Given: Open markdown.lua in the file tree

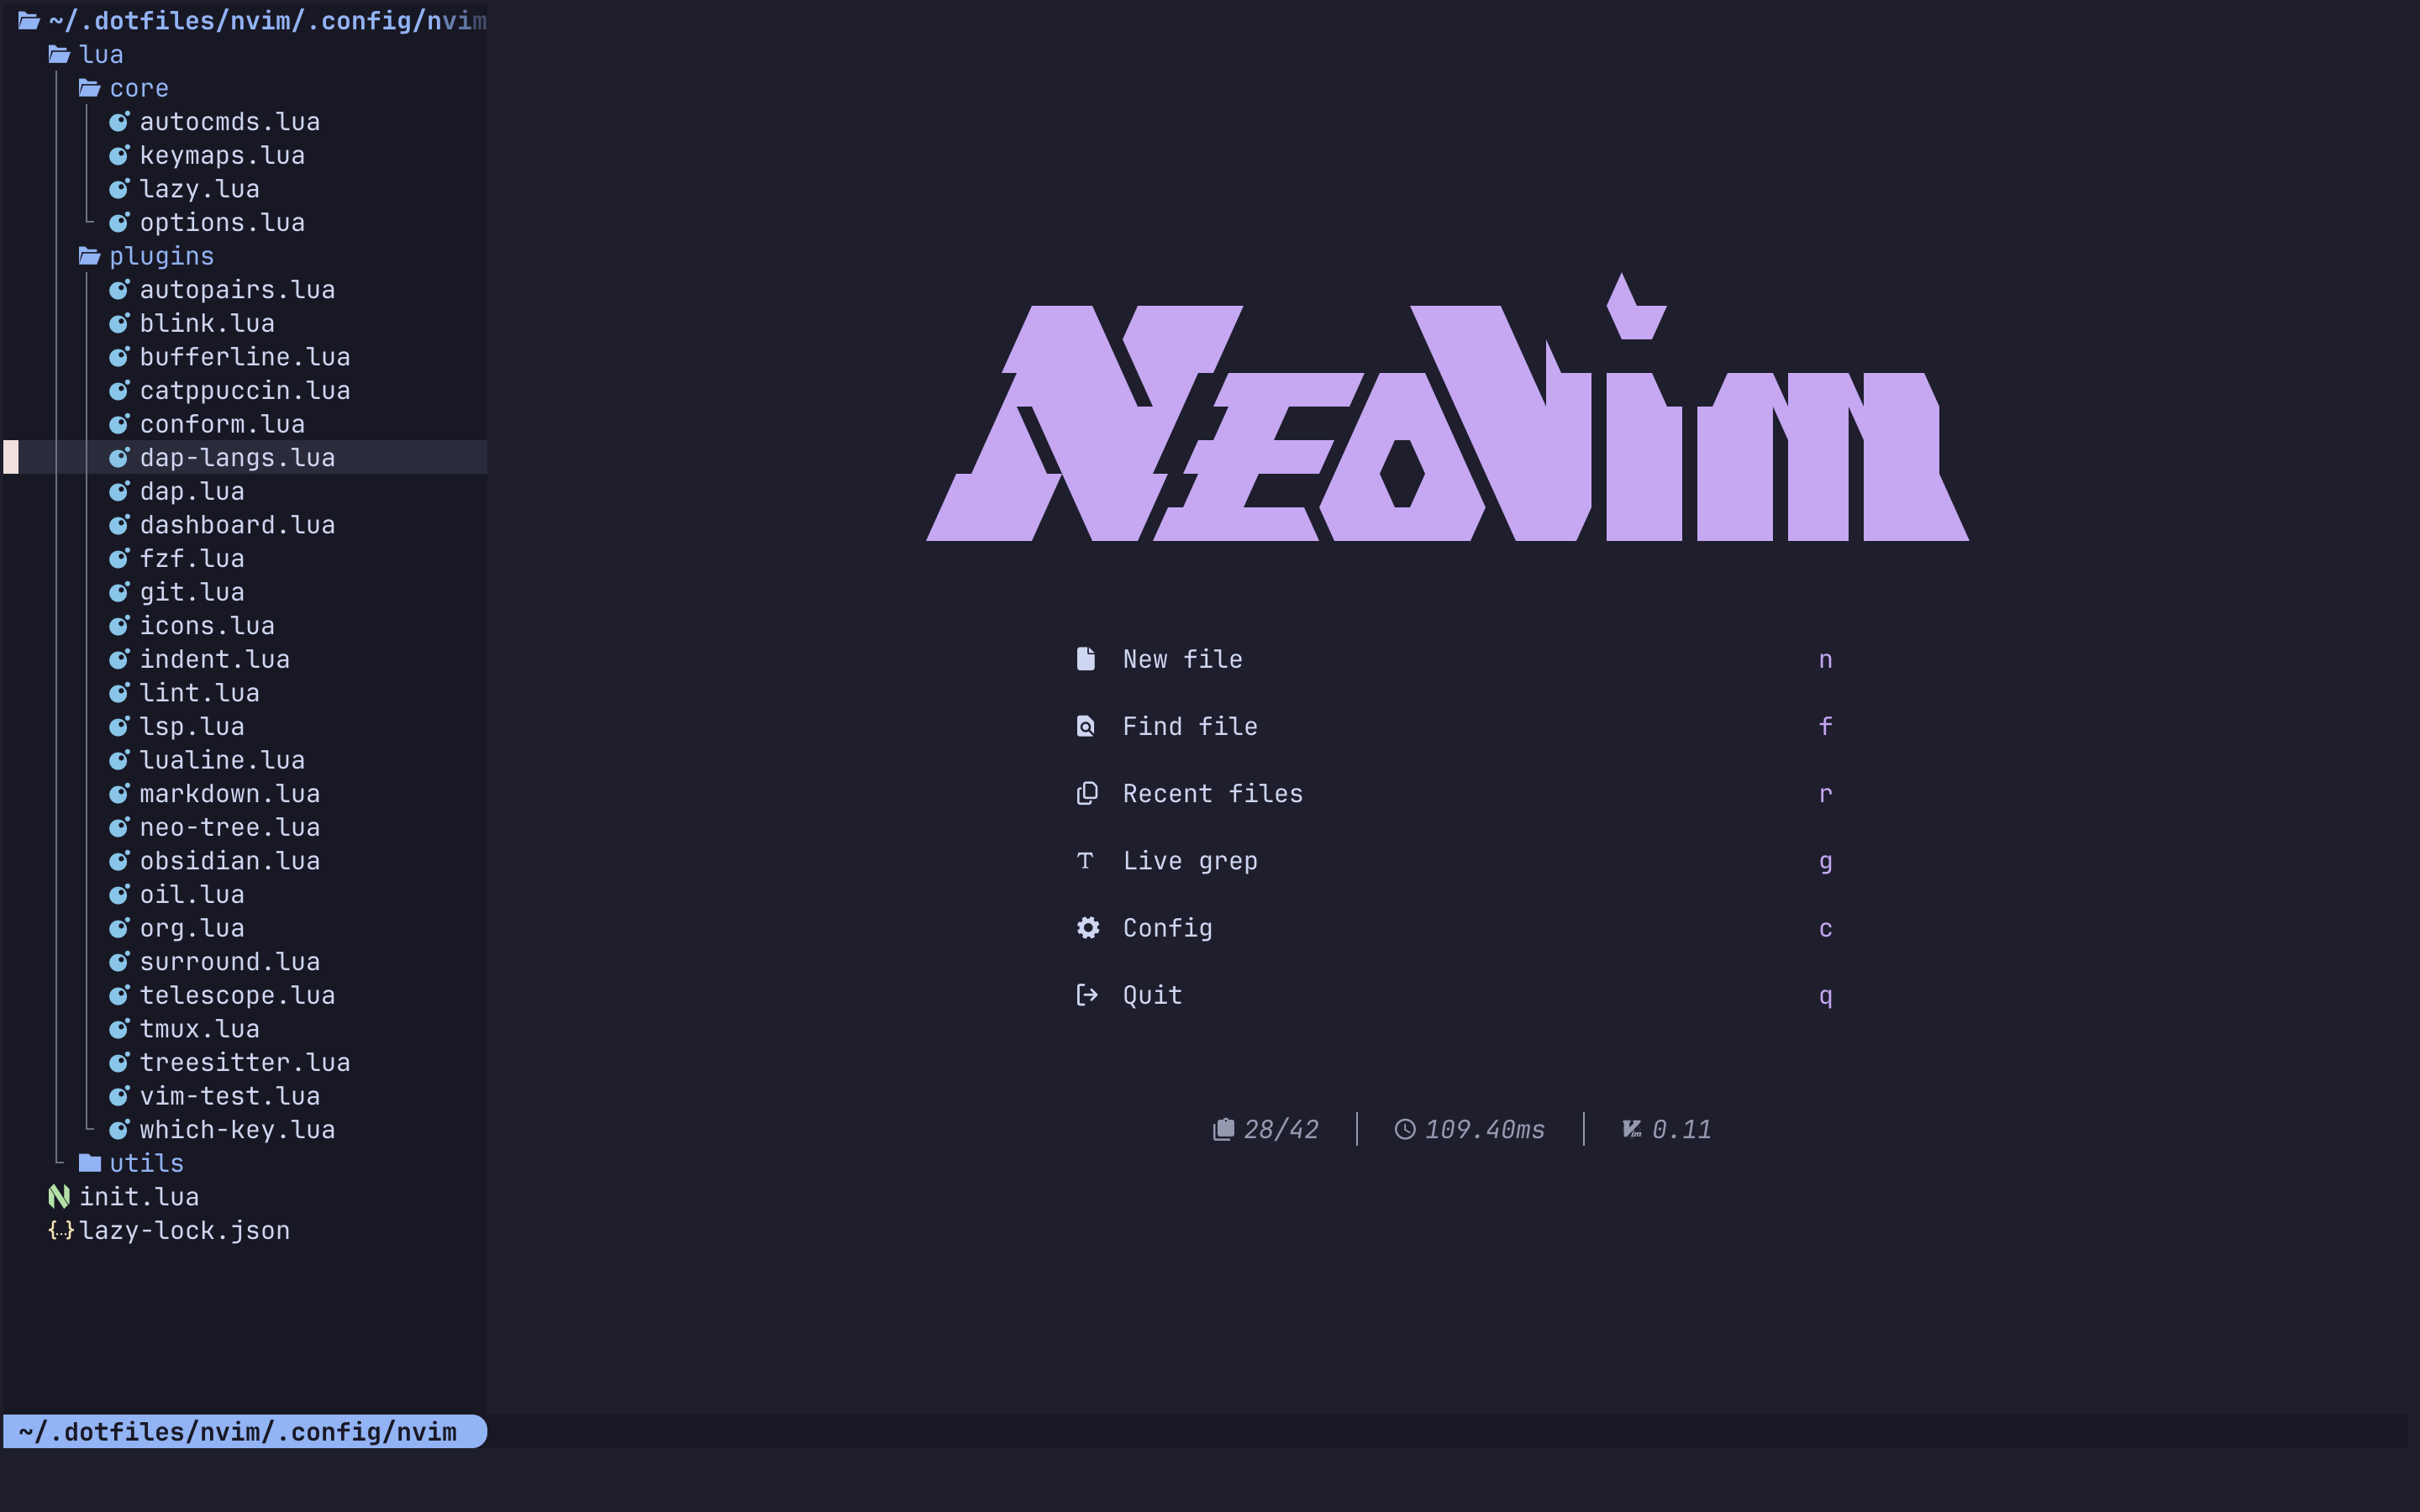Looking at the screenshot, I should pos(230,794).
